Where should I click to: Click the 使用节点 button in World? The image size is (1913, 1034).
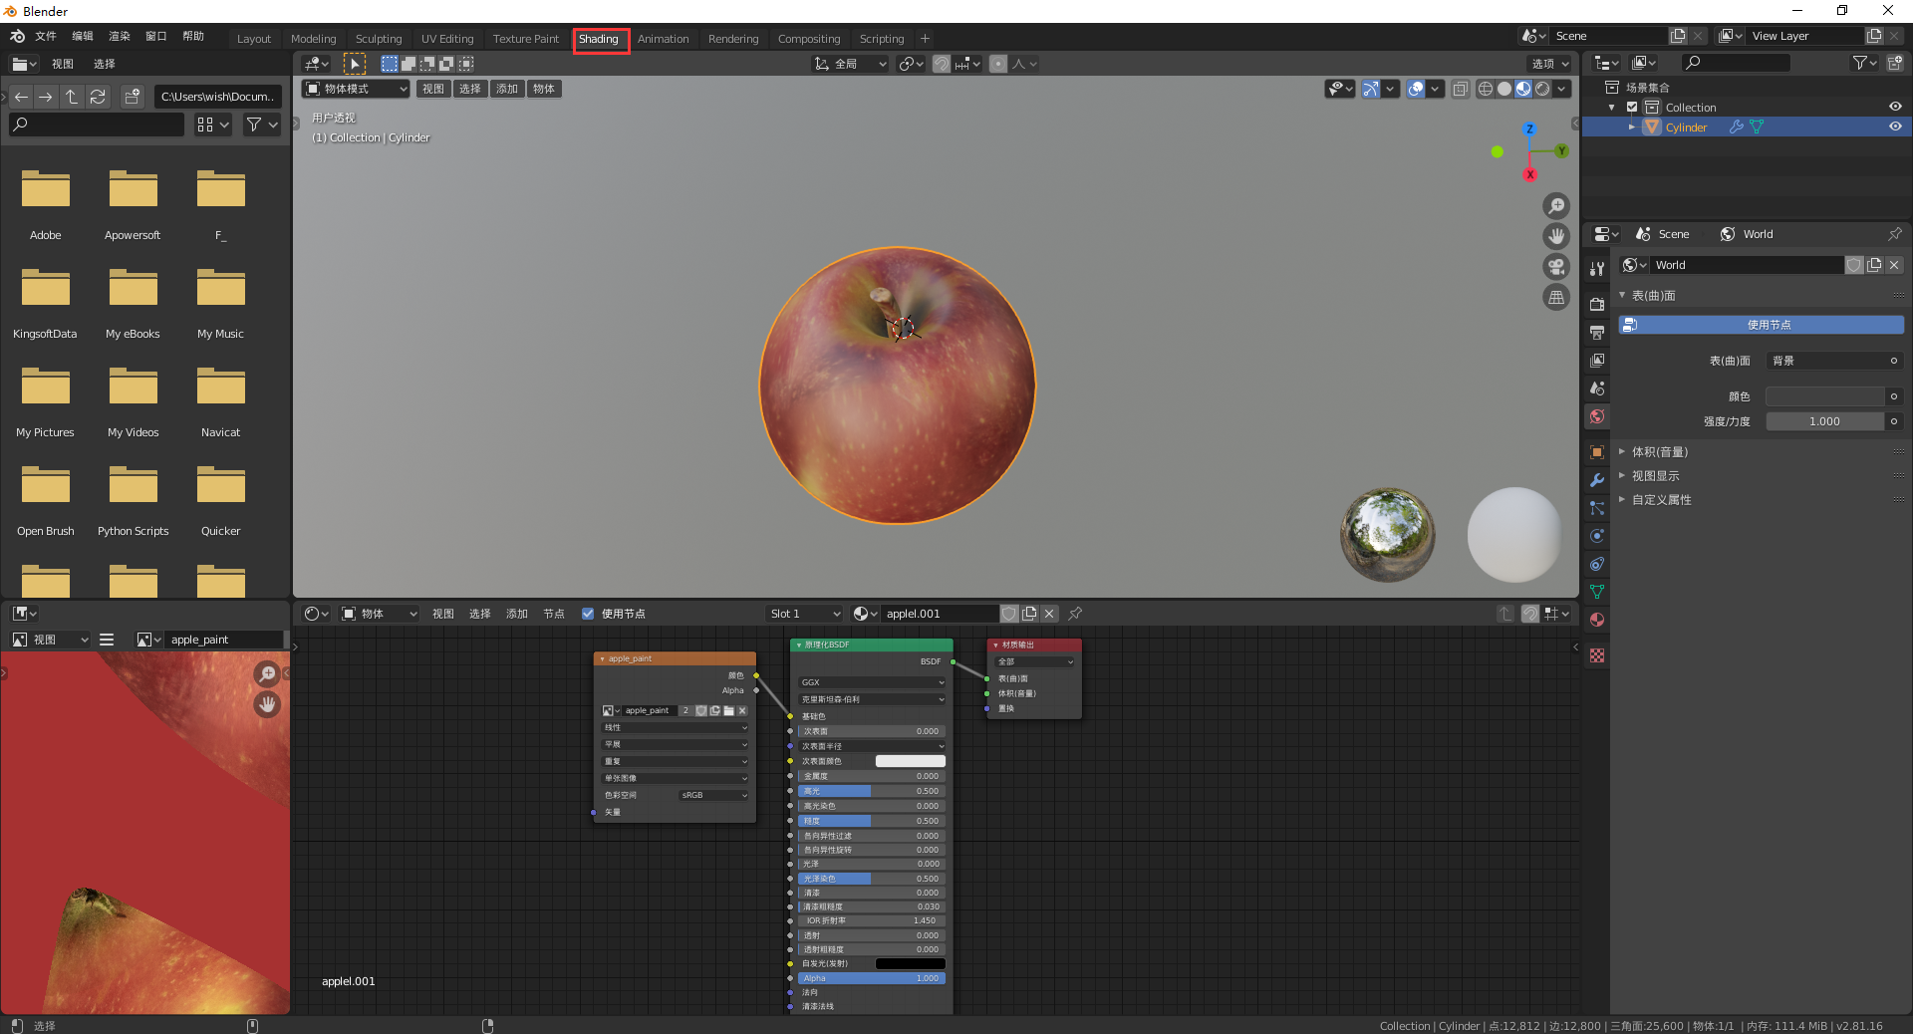tap(1762, 325)
